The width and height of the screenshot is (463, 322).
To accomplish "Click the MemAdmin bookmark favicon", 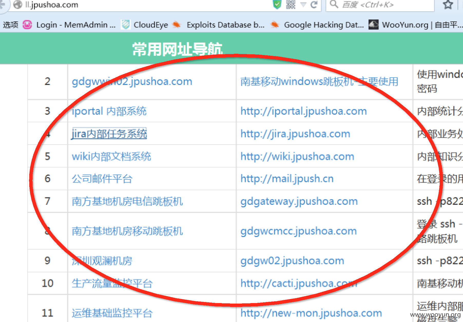I will click(x=27, y=25).
